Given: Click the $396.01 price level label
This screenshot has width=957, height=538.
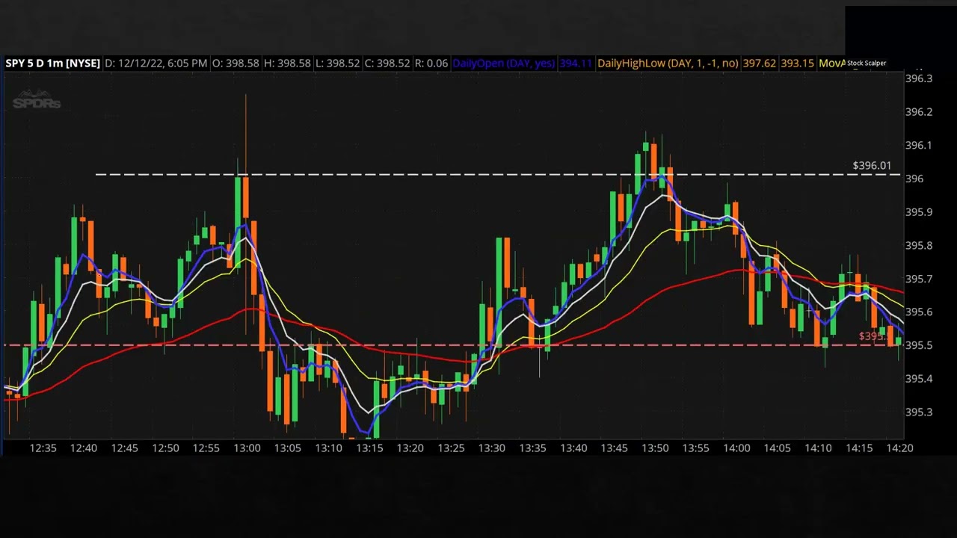Looking at the screenshot, I should point(872,166).
